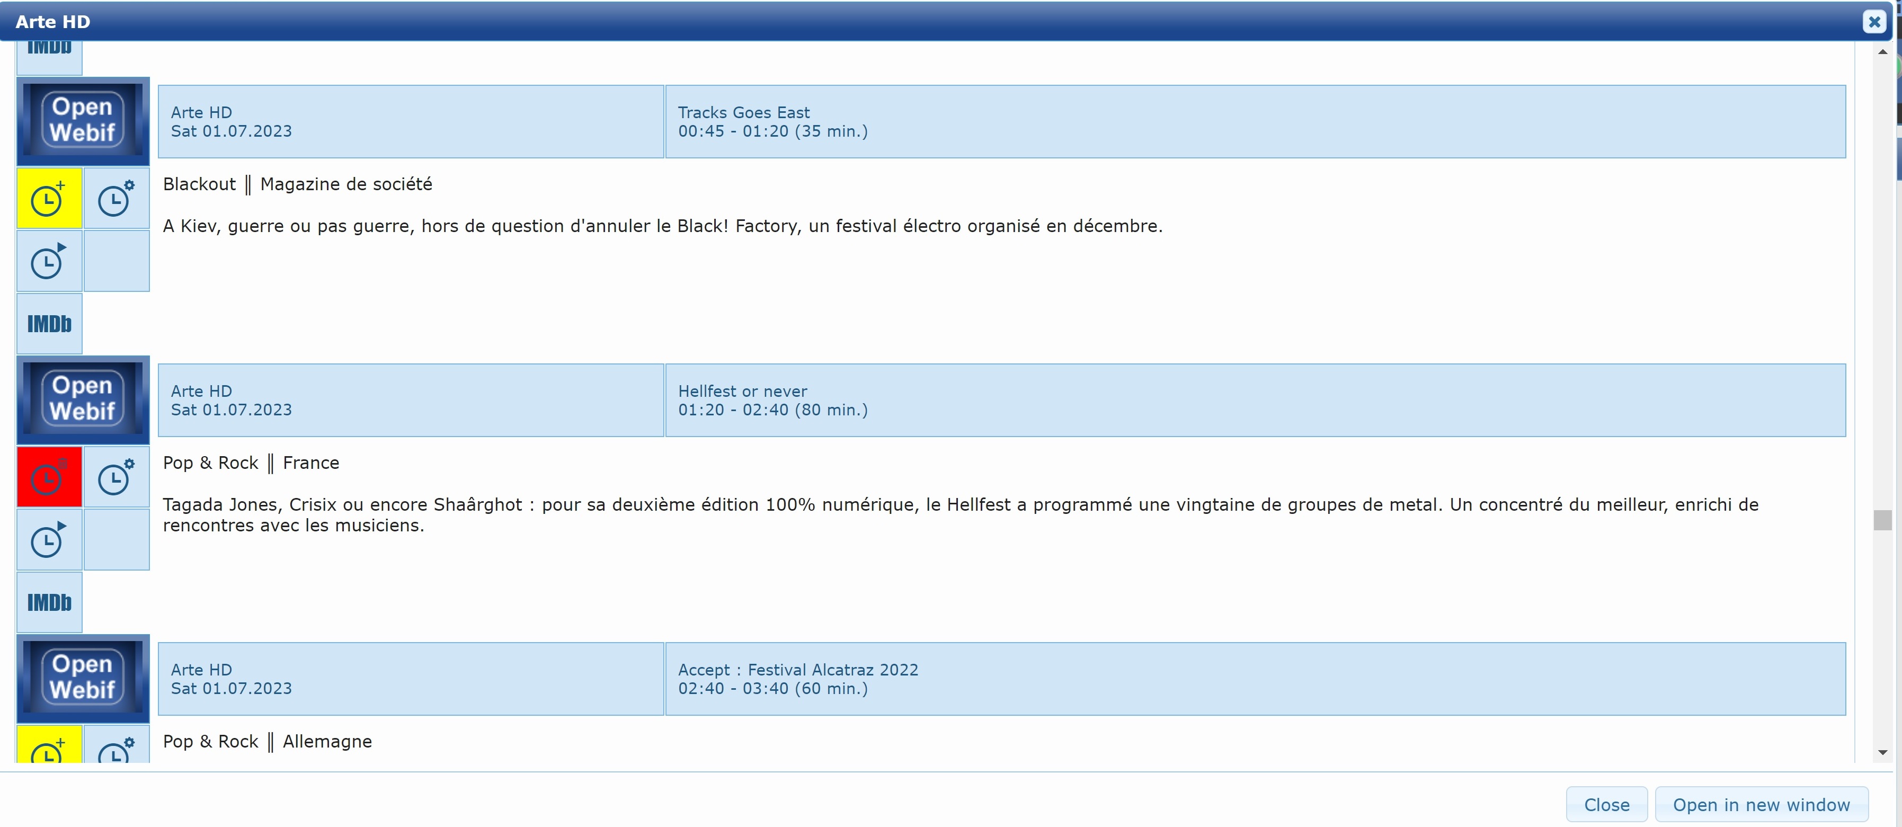
Task: Open the OpenWebif logo for Accept Festival Alcatraz
Action: (x=83, y=678)
